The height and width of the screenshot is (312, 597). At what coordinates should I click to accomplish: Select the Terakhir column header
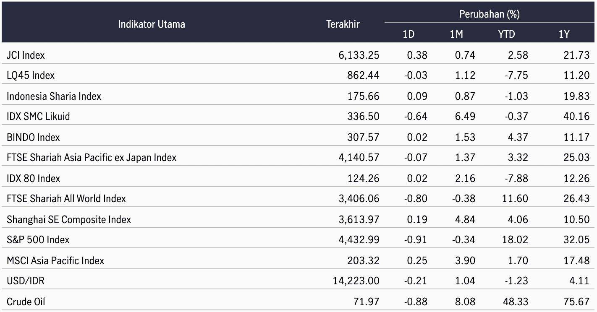point(343,24)
